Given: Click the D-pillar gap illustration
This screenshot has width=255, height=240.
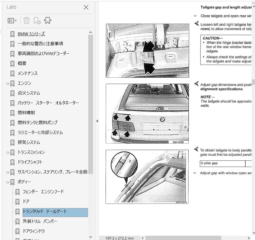Looking at the screenshot, I should click(x=147, y=177).
